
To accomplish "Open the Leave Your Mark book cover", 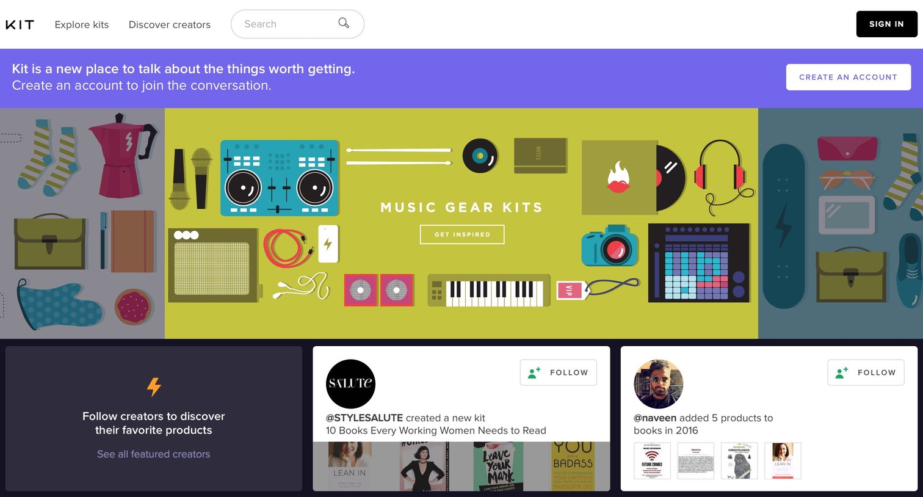I will pyautogui.click(x=498, y=466).
